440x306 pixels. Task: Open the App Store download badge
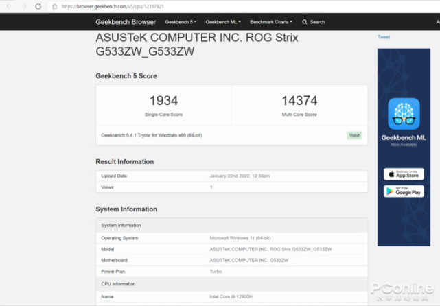[404, 174]
